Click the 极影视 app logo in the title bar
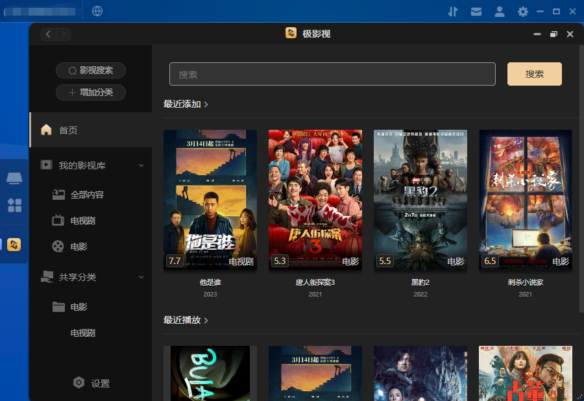584x401 pixels. [x=291, y=33]
